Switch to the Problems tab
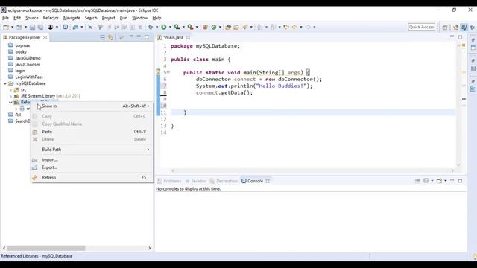The height and width of the screenshot is (268, 477). pos(169,181)
